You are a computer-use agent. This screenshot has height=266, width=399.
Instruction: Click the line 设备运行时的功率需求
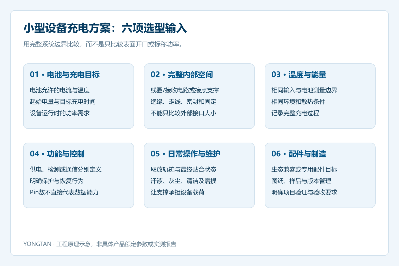(60, 113)
